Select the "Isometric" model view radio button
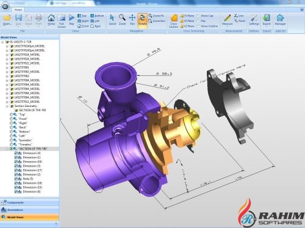The image size is (305, 228). [12, 140]
